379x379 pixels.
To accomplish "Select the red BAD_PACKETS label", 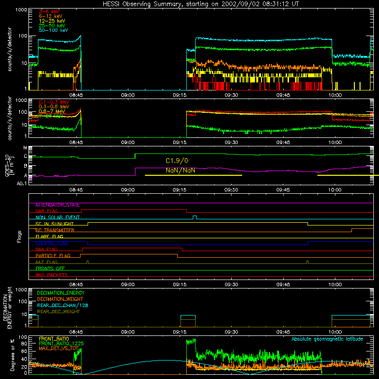I will [52, 275].
